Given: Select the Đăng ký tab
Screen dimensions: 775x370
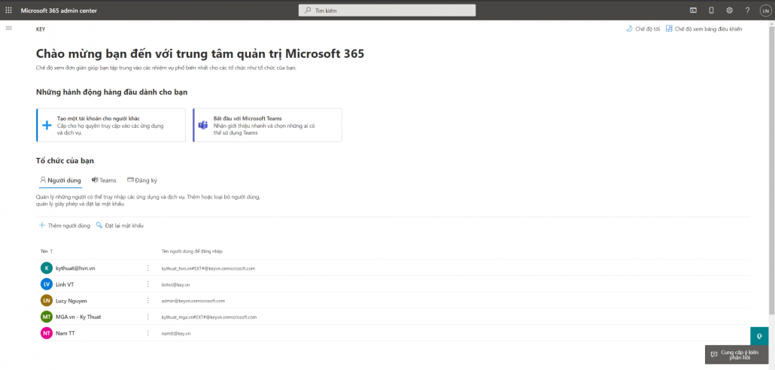Looking at the screenshot, I should (x=142, y=180).
